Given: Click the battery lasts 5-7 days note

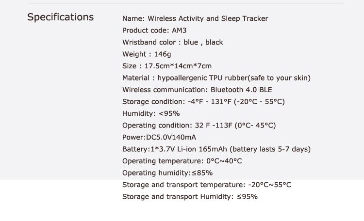Looking at the screenshot, I should pyautogui.click(x=270, y=149).
